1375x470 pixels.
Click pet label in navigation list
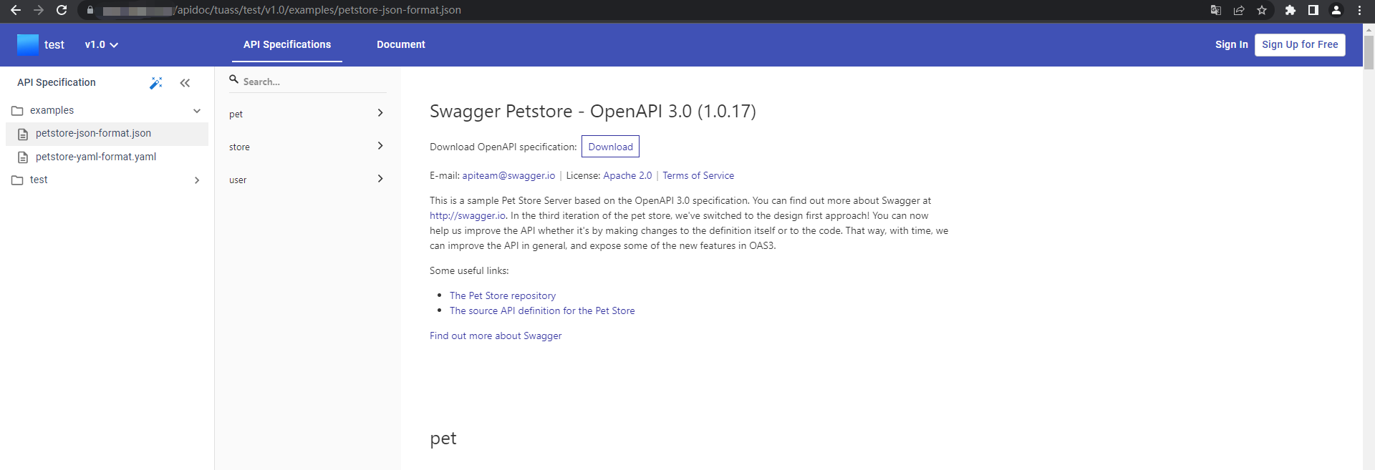coord(236,114)
